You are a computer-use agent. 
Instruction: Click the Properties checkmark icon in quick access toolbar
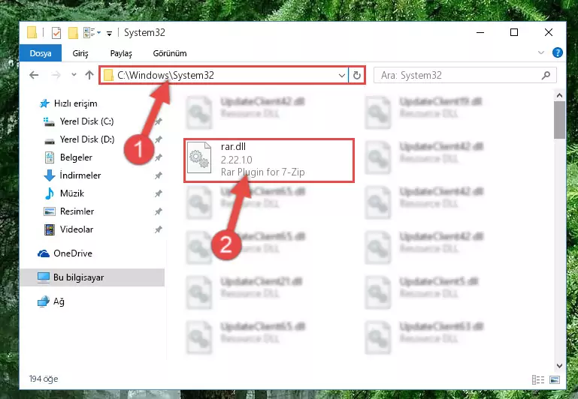(x=56, y=33)
